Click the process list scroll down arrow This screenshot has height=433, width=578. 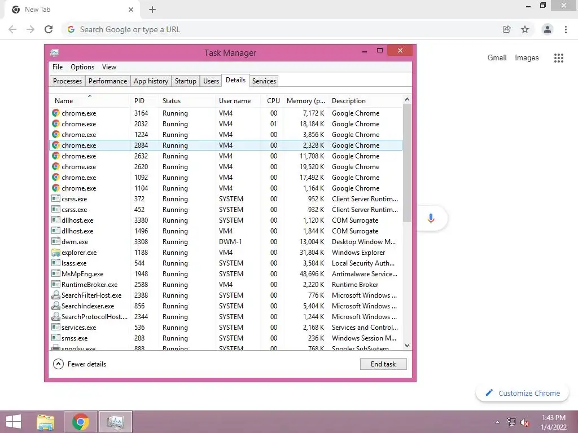(x=407, y=346)
